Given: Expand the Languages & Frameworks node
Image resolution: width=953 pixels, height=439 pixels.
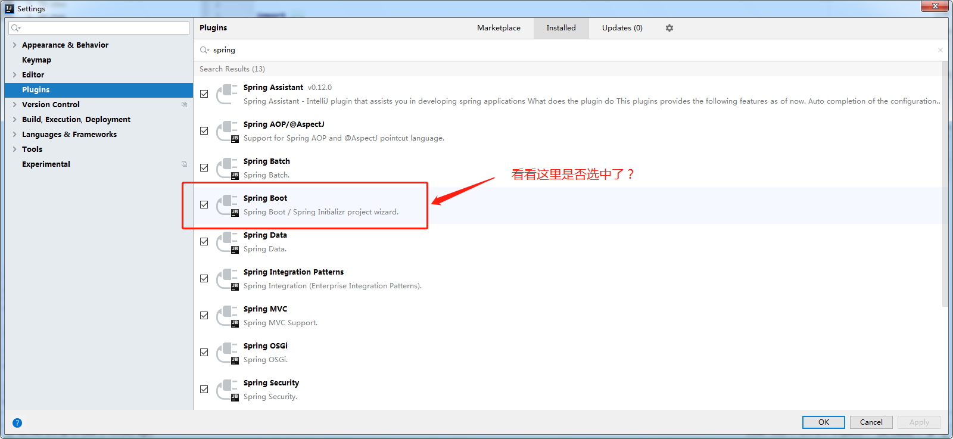Looking at the screenshot, I should [x=14, y=134].
